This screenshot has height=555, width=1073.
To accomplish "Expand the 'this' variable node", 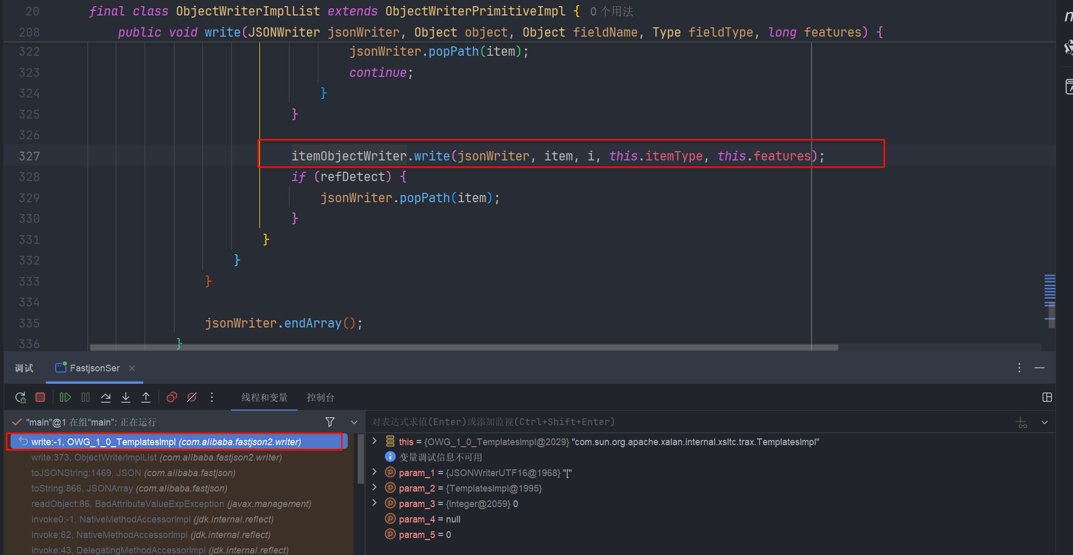I will pos(375,441).
